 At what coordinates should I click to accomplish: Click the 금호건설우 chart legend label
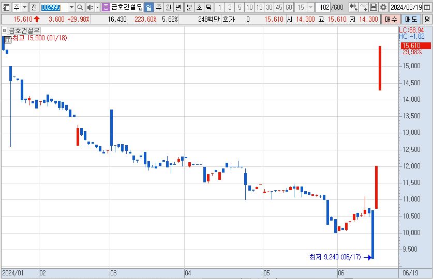(24, 30)
